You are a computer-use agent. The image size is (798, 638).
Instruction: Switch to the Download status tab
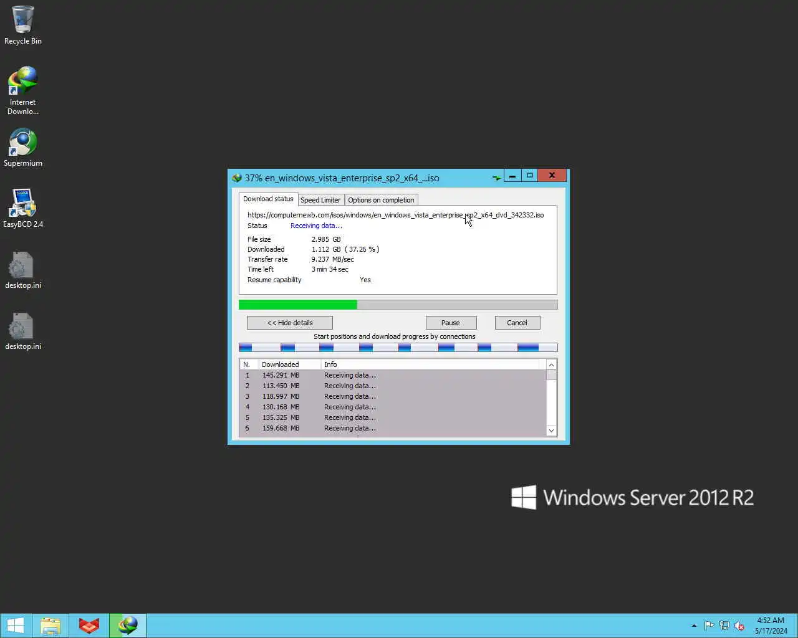pos(268,199)
